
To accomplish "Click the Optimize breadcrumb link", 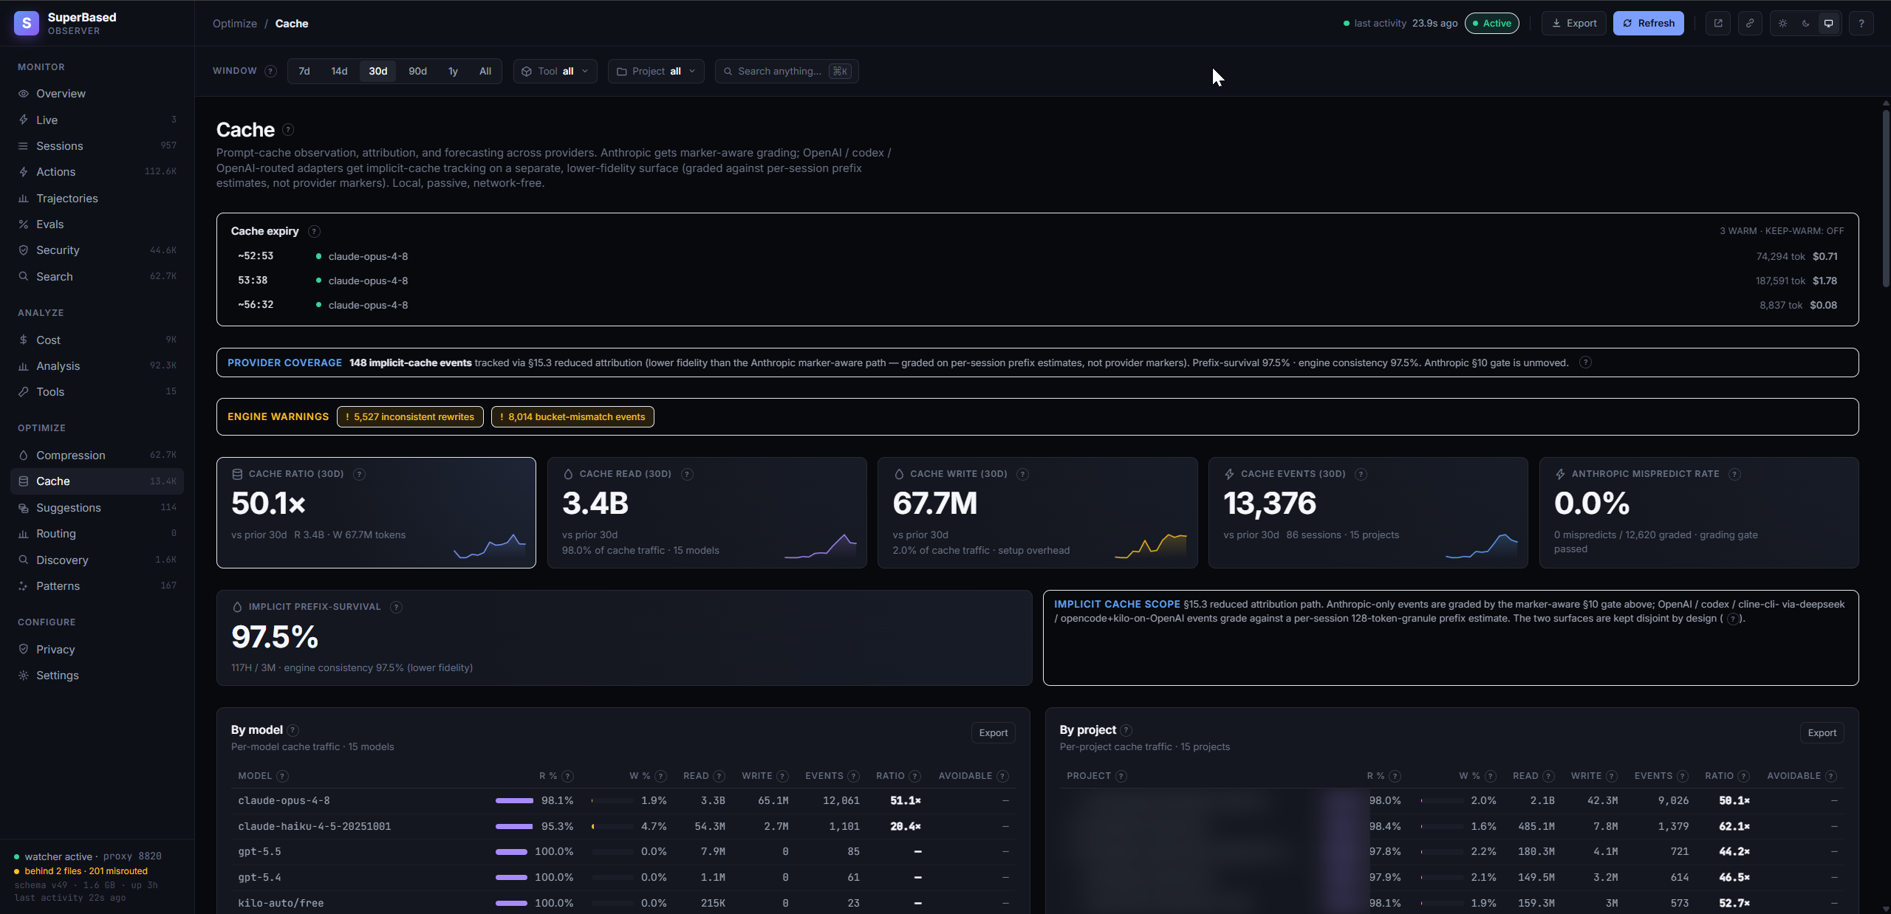I will [x=235, y=24].
